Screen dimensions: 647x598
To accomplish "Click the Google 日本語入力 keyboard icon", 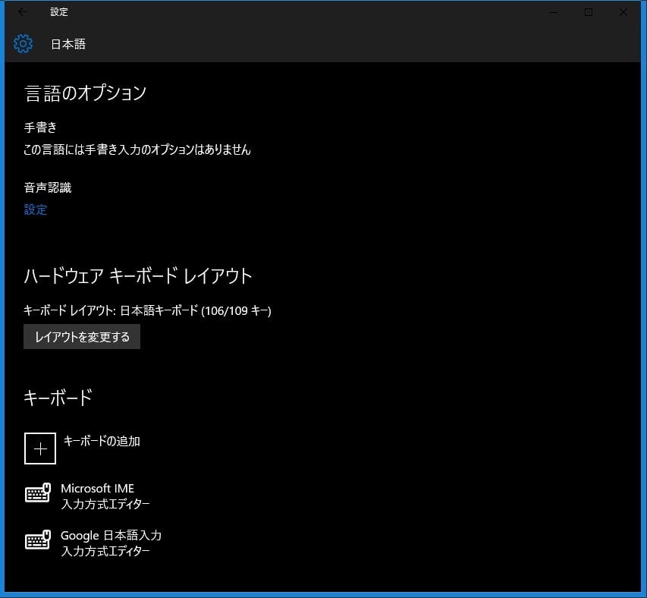I will pyautogui.click(x=38, y=540).
